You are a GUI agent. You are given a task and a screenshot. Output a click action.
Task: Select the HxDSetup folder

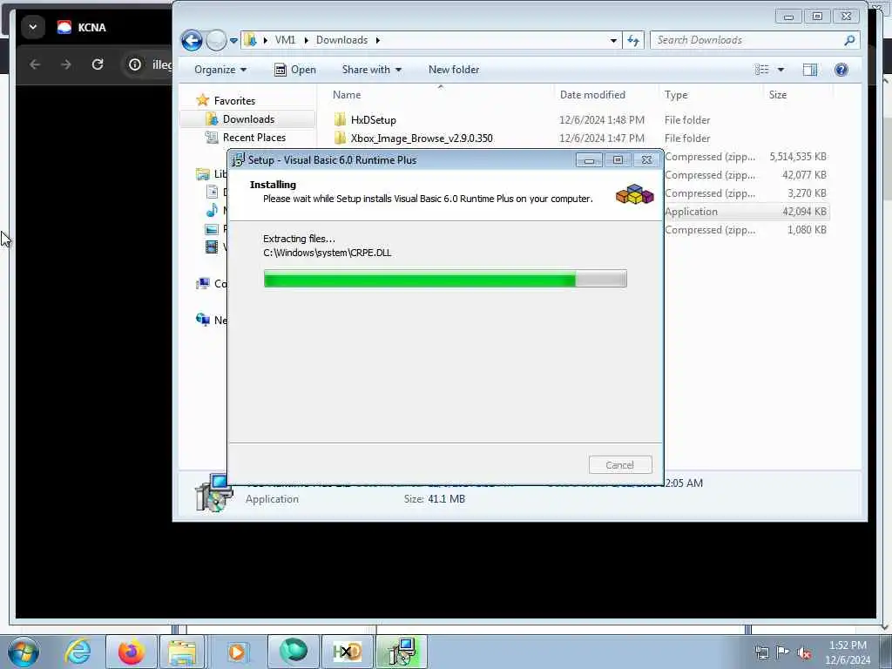pyautogui.click(x=373, y=120)
